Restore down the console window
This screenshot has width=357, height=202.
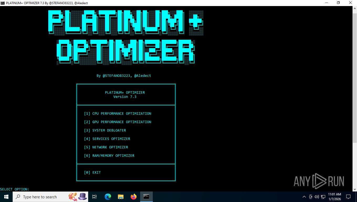pos(339,3)
